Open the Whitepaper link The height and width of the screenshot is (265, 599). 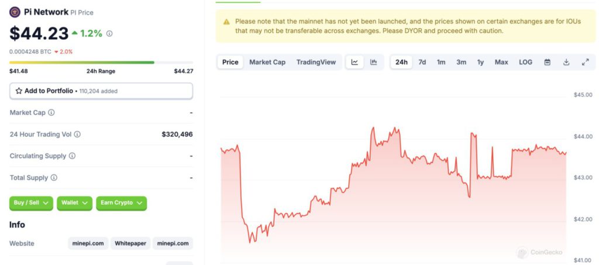(x=130, y=243)
